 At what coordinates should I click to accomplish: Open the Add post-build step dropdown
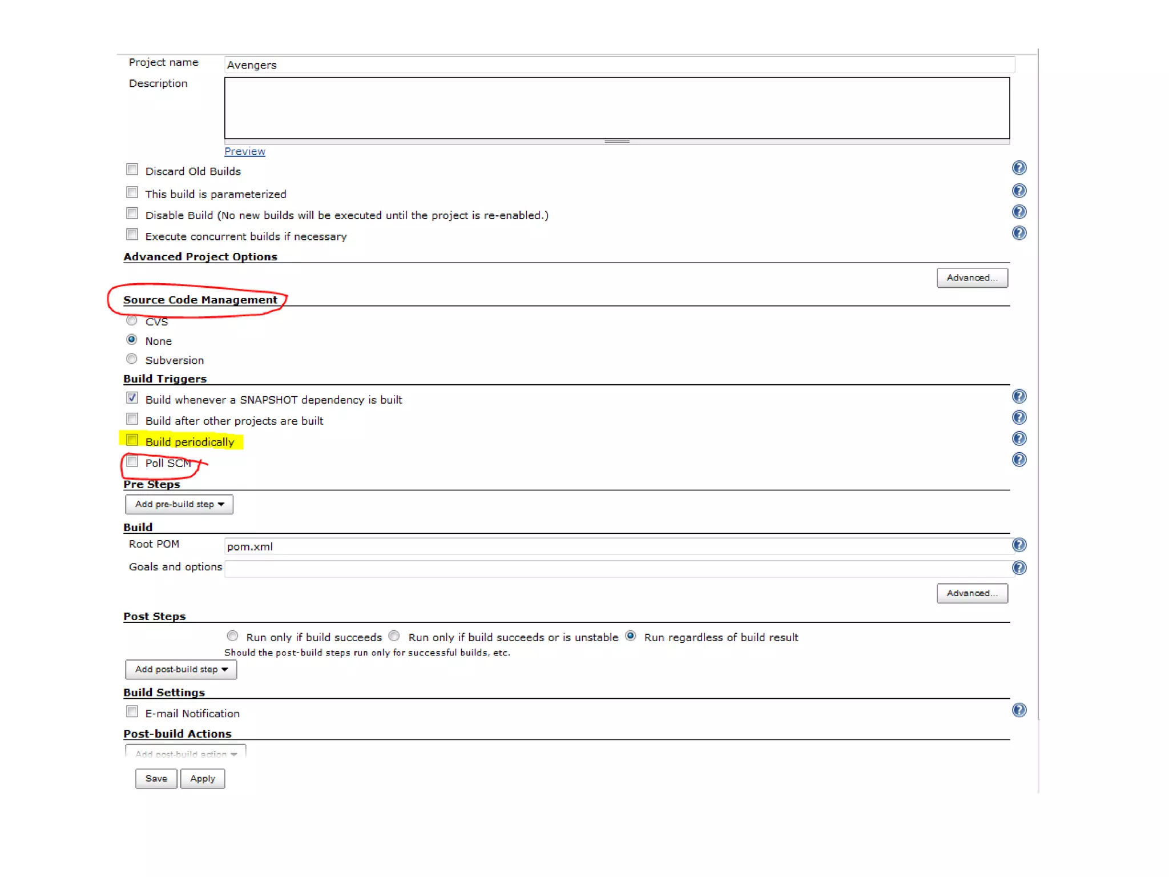pyautogui.click(x=181, y=669)
